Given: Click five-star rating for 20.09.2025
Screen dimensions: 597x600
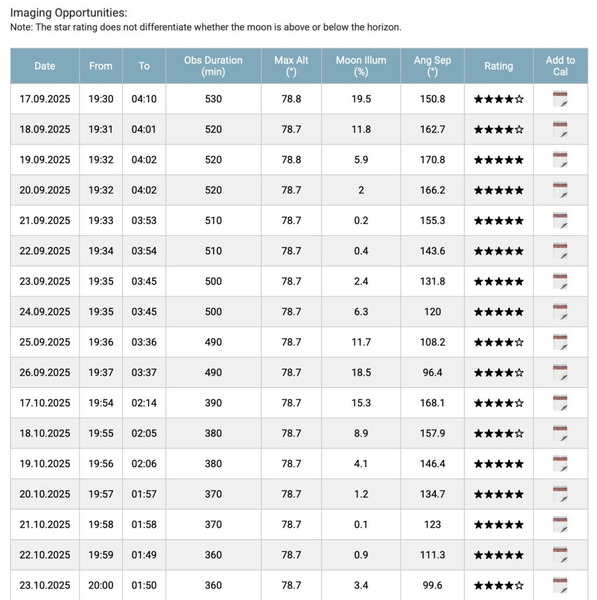Looking at the screenshot, I should pyautogui.click(x=498, y=190).
